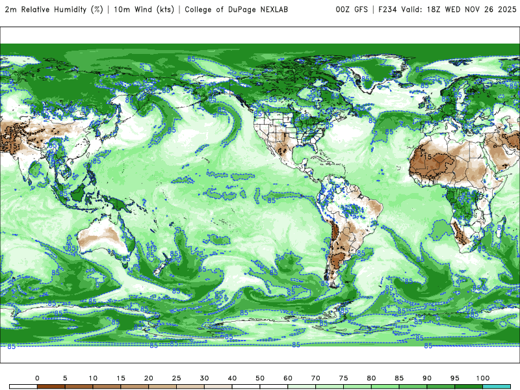This screenshot has width=520, height=390.
Task: Click the "100" legend tick label
Action: pyautogui.click(x=483, y=378)
